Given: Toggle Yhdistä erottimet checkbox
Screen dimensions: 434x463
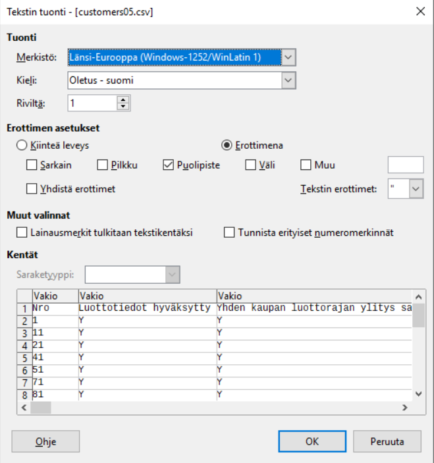Looking at the screenshot, I should point(32,189).
